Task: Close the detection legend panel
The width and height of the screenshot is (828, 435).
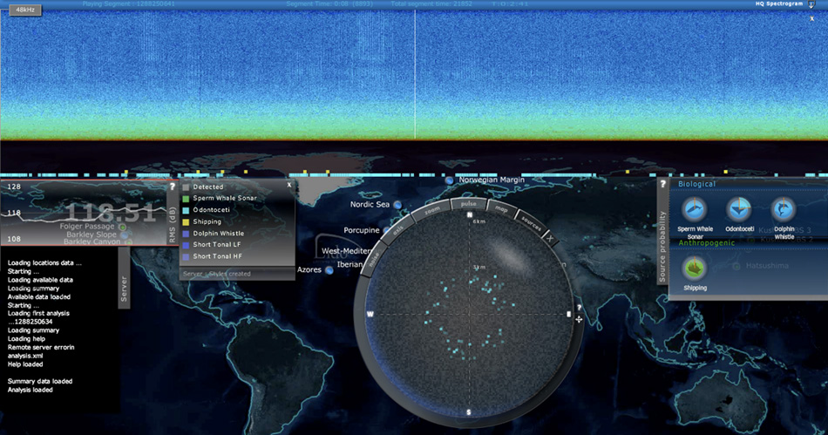Action: tap(289, 185)
